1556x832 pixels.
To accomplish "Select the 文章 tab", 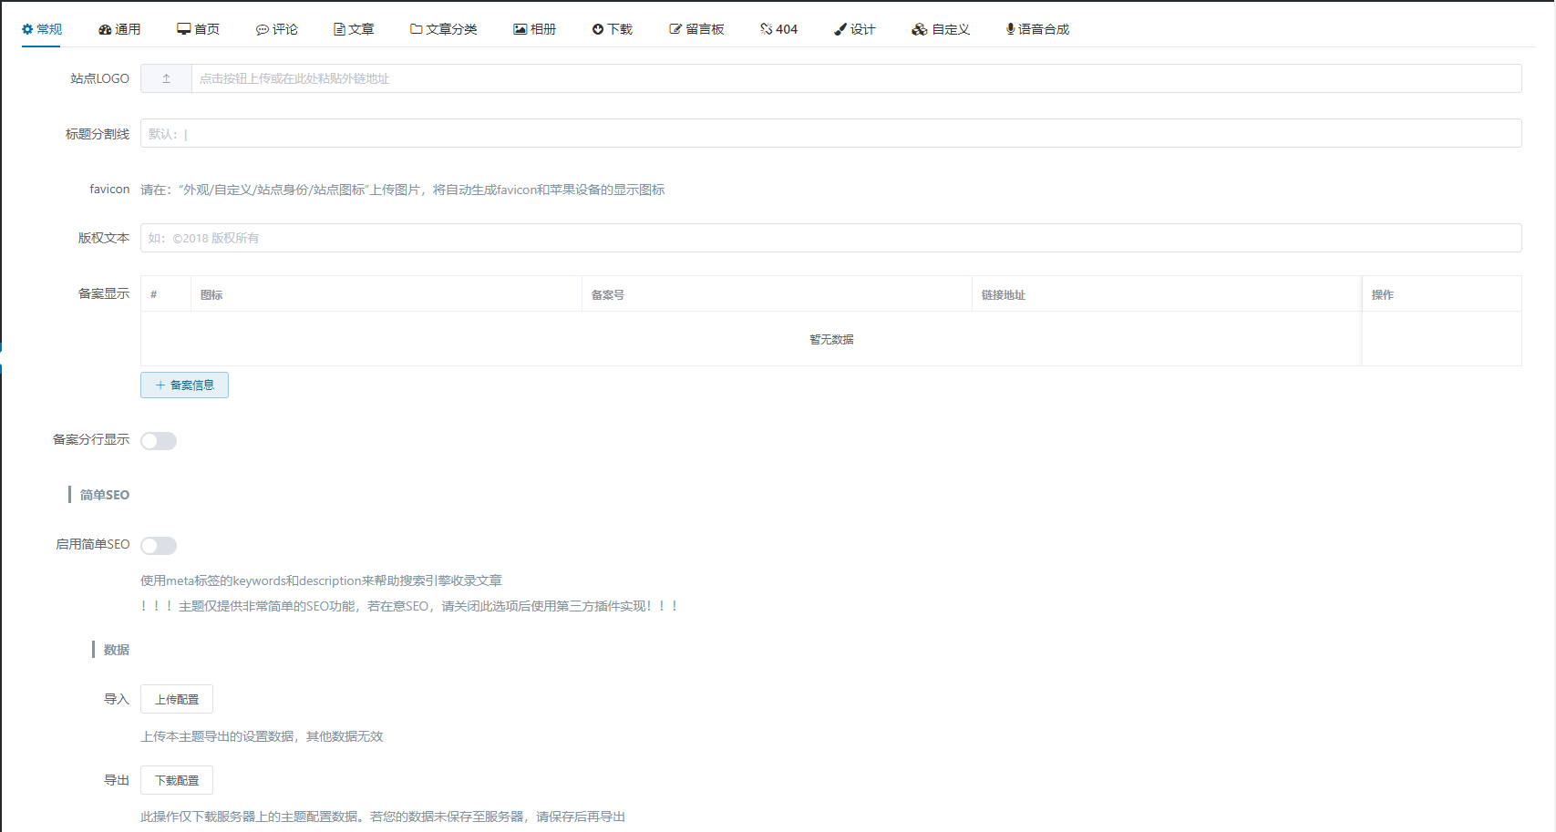I will pos(354,29).
